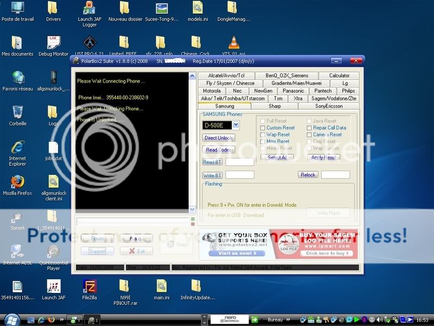Switch to the Samsung tab
This screenshot has height=326, width=434.
click(225, 106)
